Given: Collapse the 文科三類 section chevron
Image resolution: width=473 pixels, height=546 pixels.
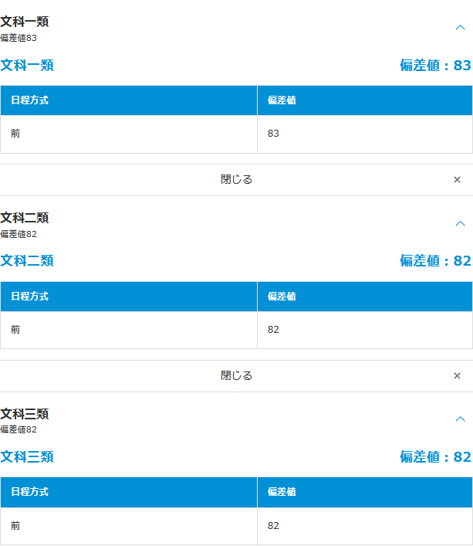Looking at the screenshot, I should (461, 419).
